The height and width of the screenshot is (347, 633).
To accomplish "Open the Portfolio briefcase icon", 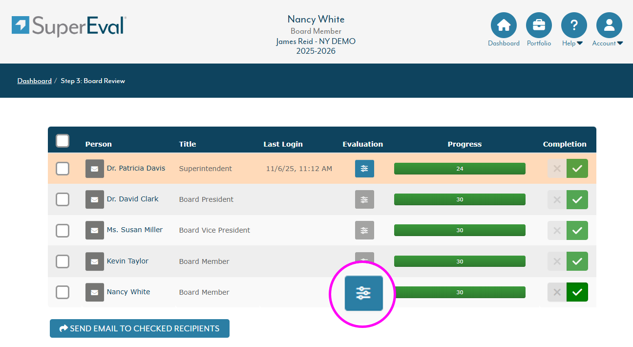I will click(x=539, y=25).
